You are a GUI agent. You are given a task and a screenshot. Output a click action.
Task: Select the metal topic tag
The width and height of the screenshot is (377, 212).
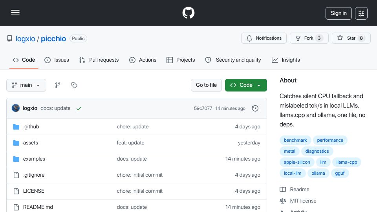289,151
